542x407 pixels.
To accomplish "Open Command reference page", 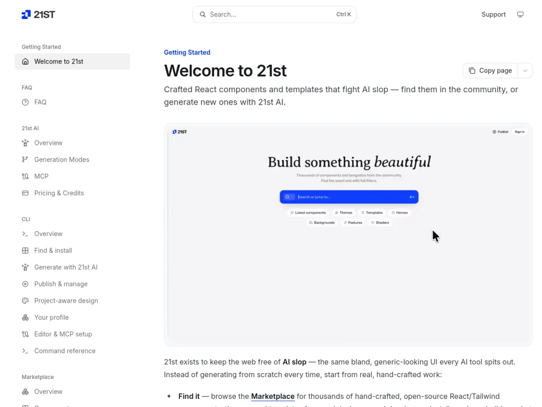I will tap(72, 351).
